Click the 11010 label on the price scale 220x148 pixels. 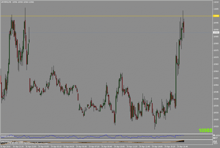(216, 2)
